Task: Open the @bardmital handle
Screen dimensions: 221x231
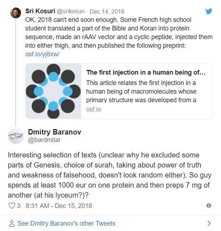Action: (44, 140)
